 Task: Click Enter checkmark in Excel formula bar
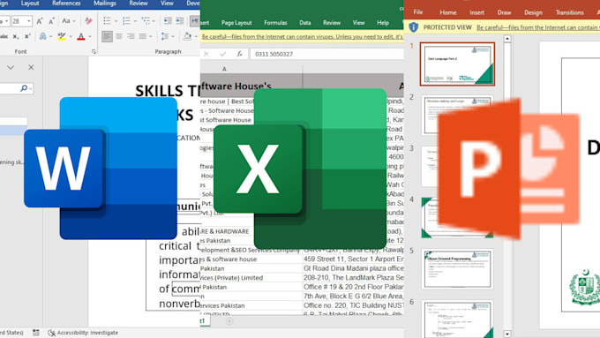222,54
